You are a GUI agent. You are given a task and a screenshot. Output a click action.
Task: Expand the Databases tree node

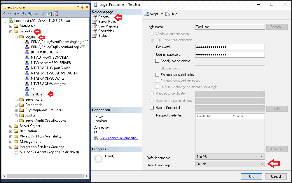pyautogui.click(x=11, y=26)
